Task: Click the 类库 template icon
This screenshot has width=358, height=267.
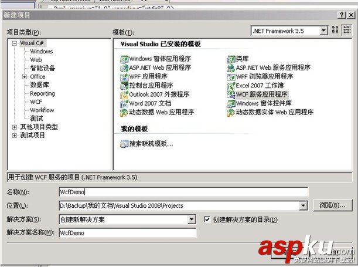Action: (x=231, y=59)
